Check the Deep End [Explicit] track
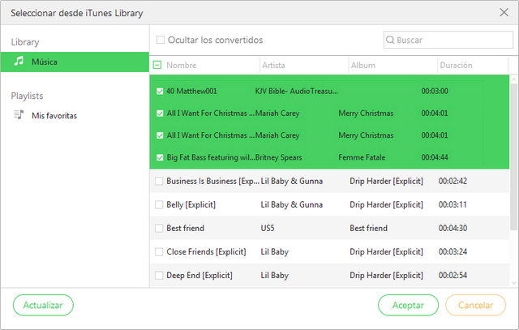Viewport: 519px width, 330px height. [x=159, y=276]
